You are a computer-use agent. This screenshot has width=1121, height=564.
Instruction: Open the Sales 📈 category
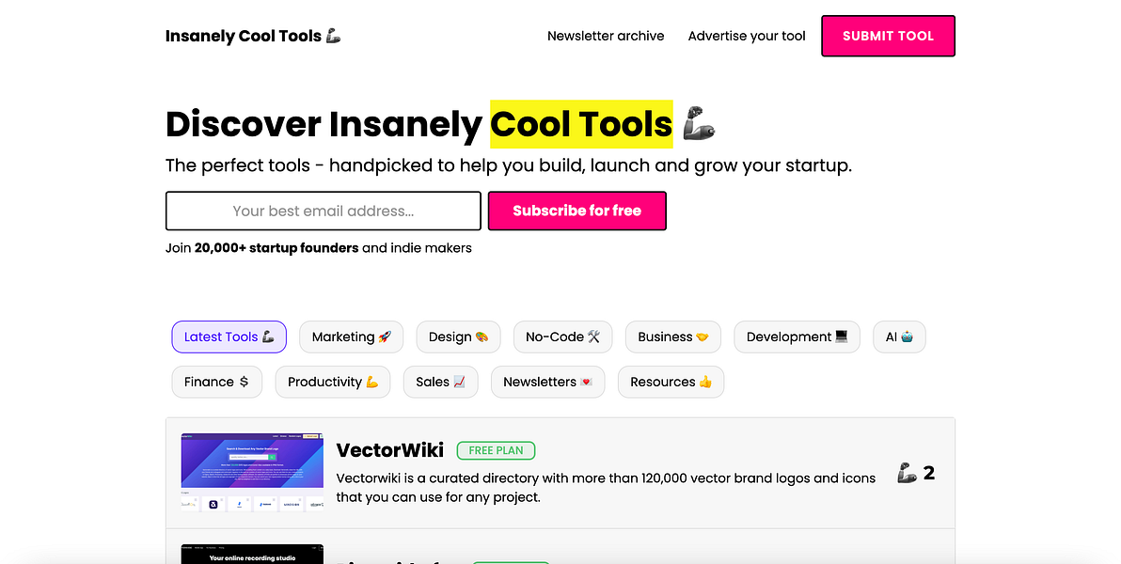point(440,382)
